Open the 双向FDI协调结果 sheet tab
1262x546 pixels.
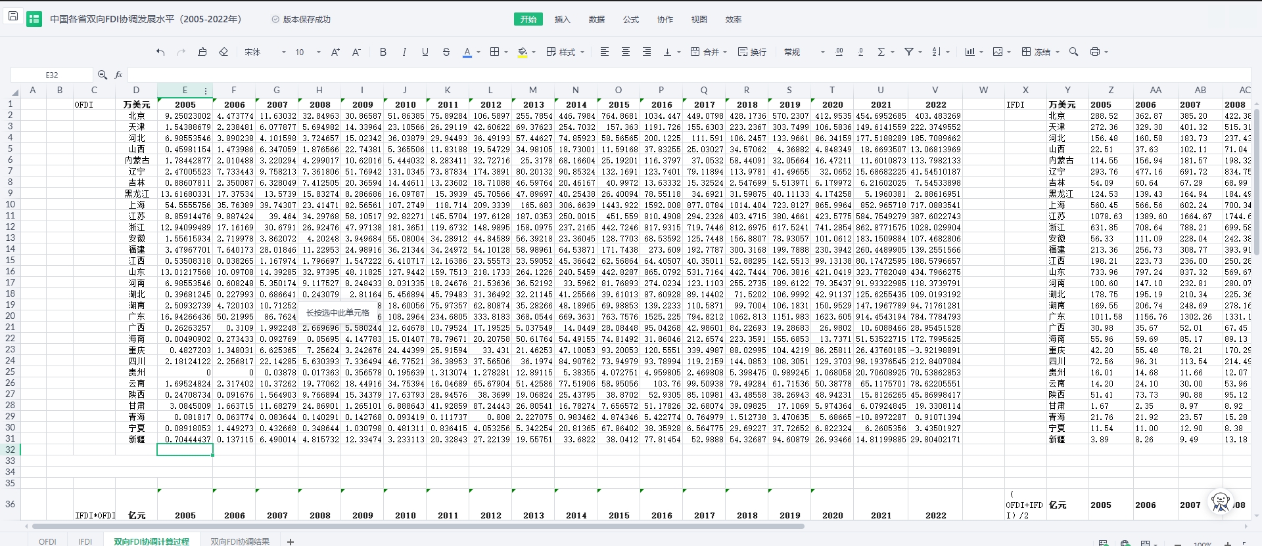240,541
